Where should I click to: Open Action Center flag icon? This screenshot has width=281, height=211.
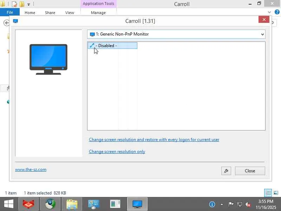pos(231,204)
